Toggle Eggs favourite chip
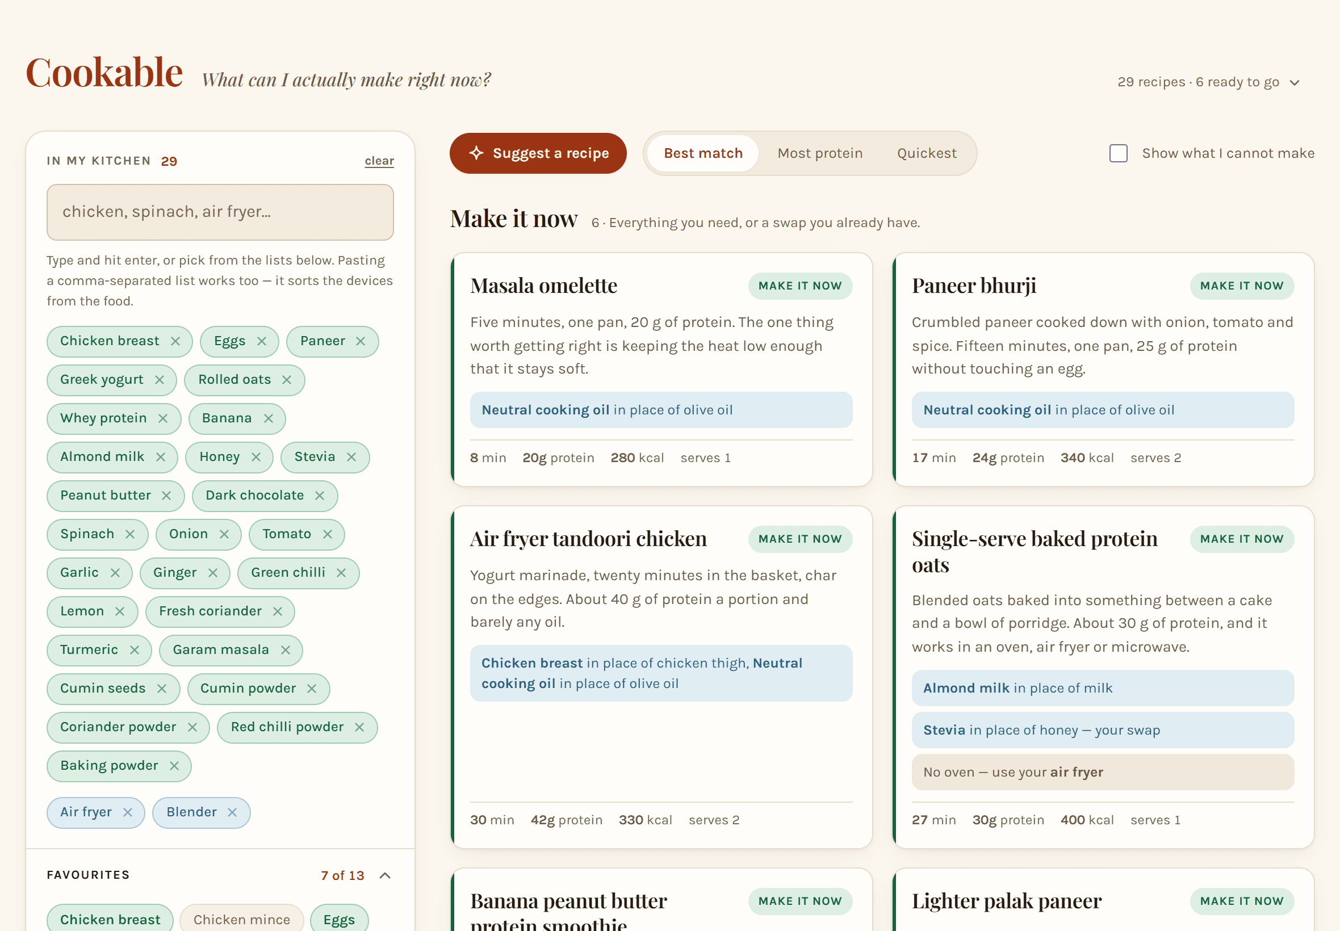The image size is (1340, 931). click(x=339, y=919)
